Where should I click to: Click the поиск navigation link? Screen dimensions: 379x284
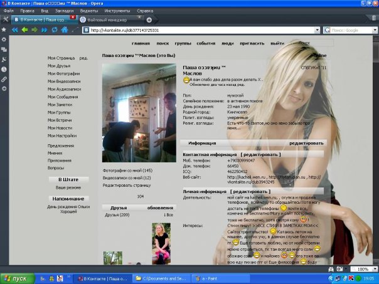click(x=163, y=43)
